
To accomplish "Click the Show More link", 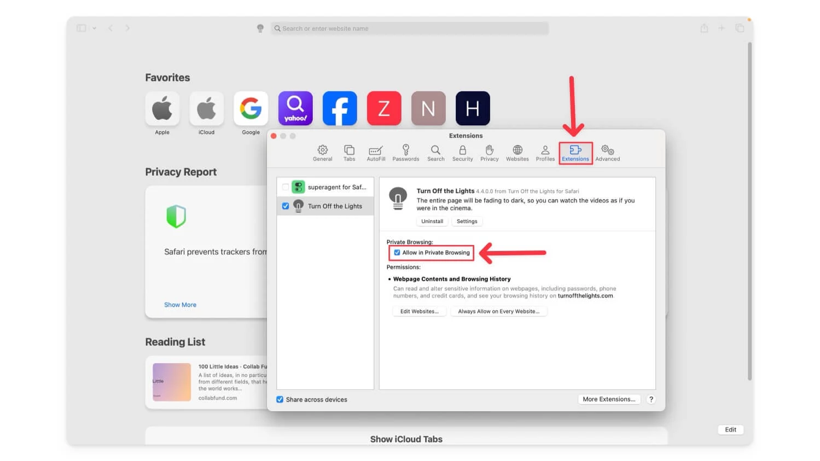I will 180,305.
